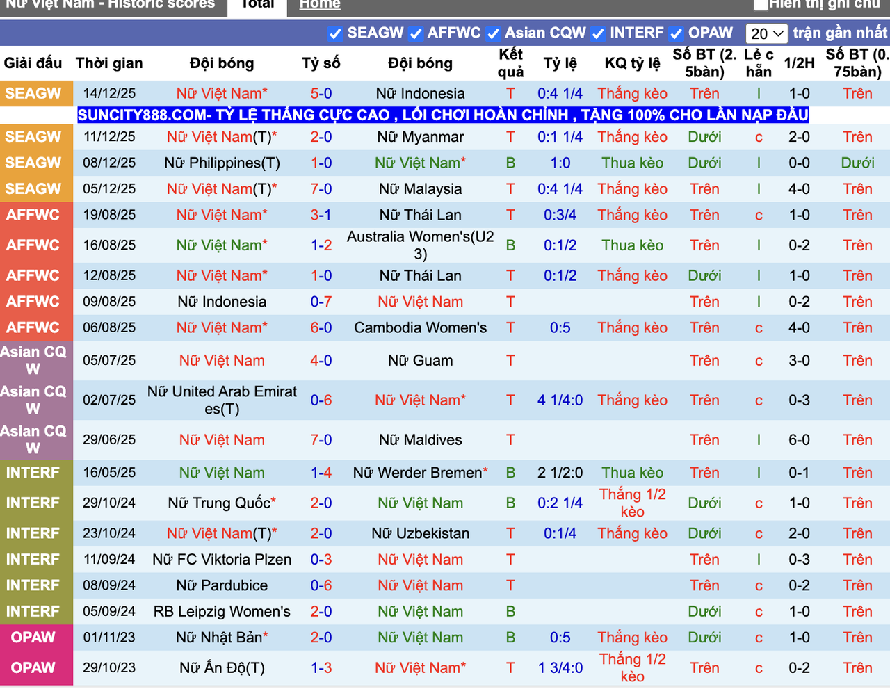
Task: Open Nữ Pardubice team link
Action: click(222, 586)
